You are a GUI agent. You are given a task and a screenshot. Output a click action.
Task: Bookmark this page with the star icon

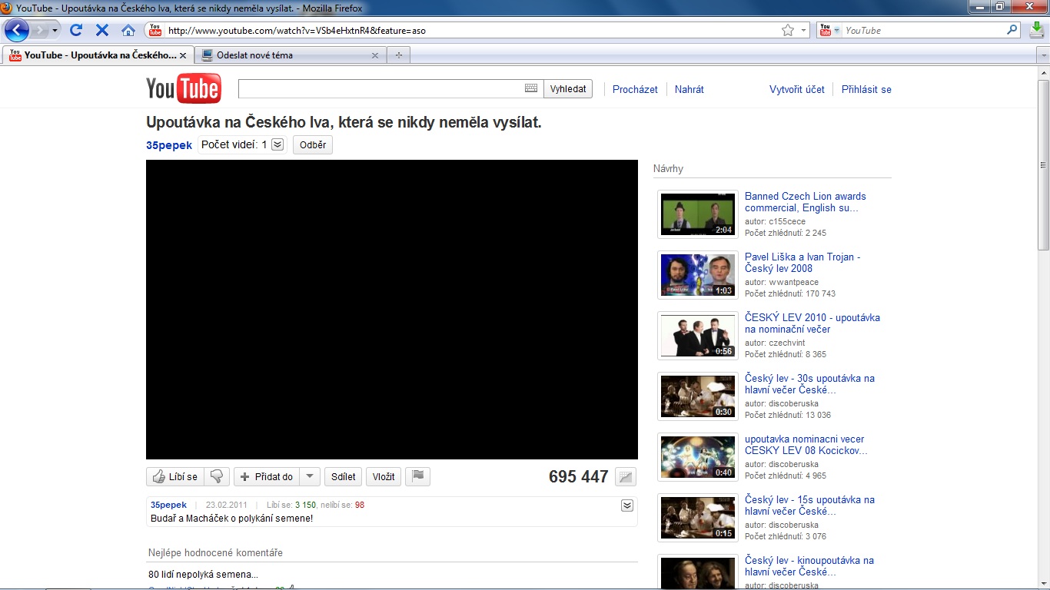(788, 31)
